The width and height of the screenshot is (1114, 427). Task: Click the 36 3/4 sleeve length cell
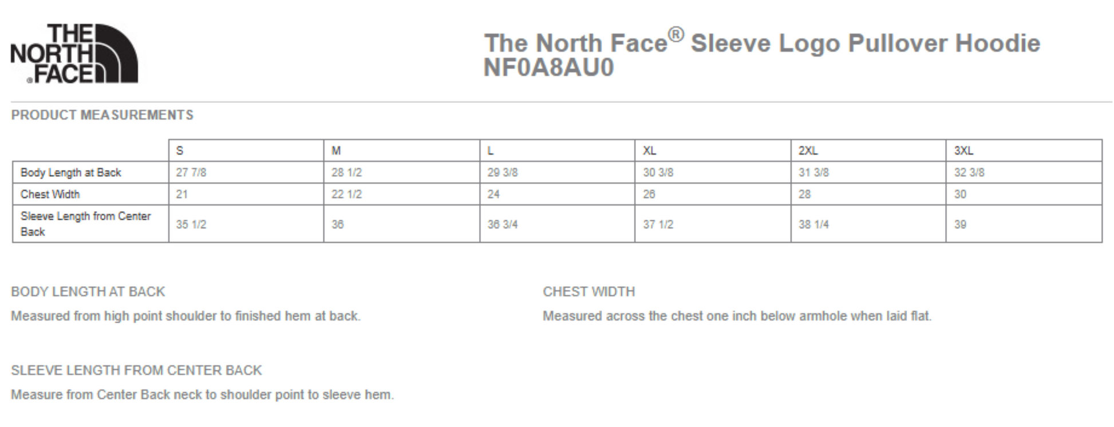[x=503, y=224]
